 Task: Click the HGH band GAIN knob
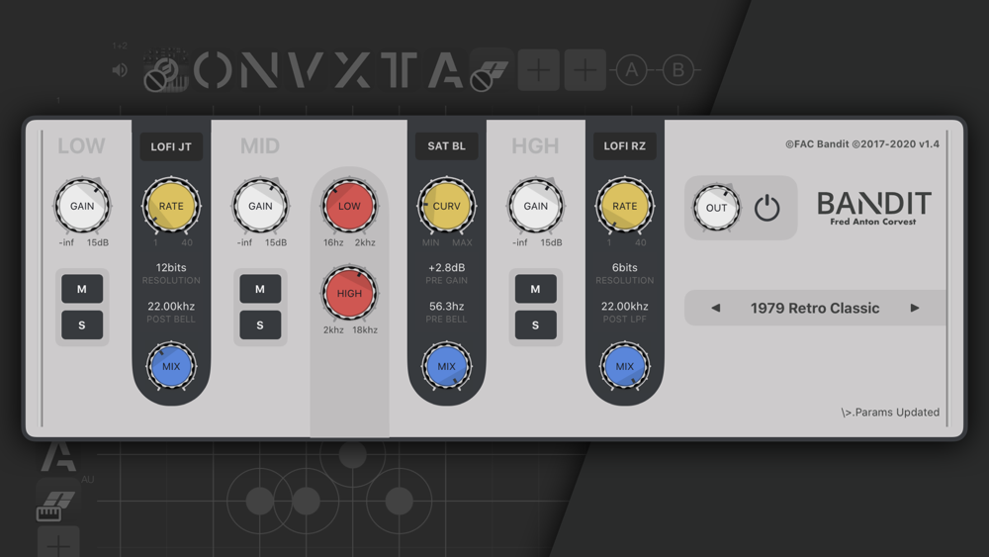pyautogui.click(x=535, y=206)
